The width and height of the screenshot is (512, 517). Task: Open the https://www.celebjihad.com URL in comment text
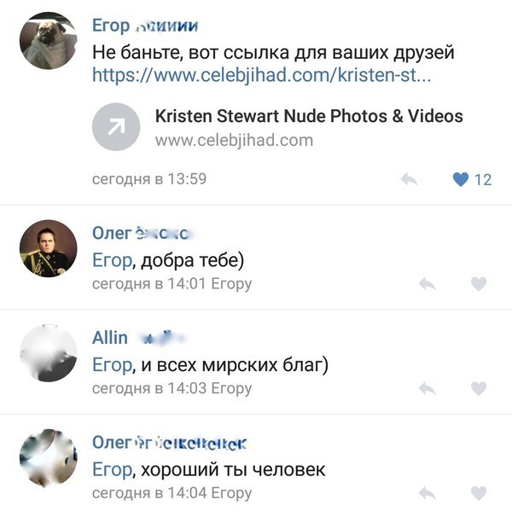coord(261,75)
